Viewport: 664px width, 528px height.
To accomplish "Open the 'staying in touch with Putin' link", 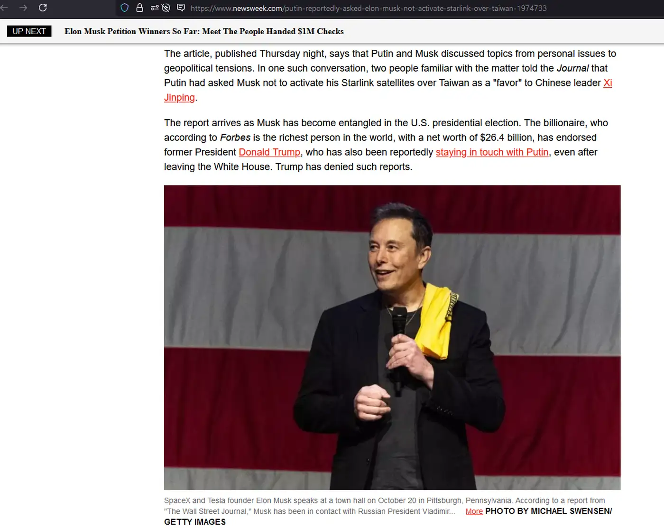I will (x=492, y=152).
